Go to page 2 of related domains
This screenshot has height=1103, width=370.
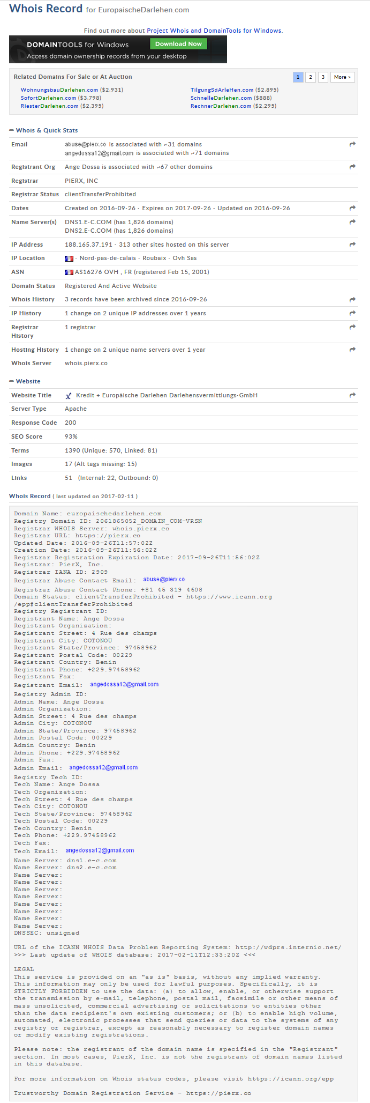tap(311, 77)
